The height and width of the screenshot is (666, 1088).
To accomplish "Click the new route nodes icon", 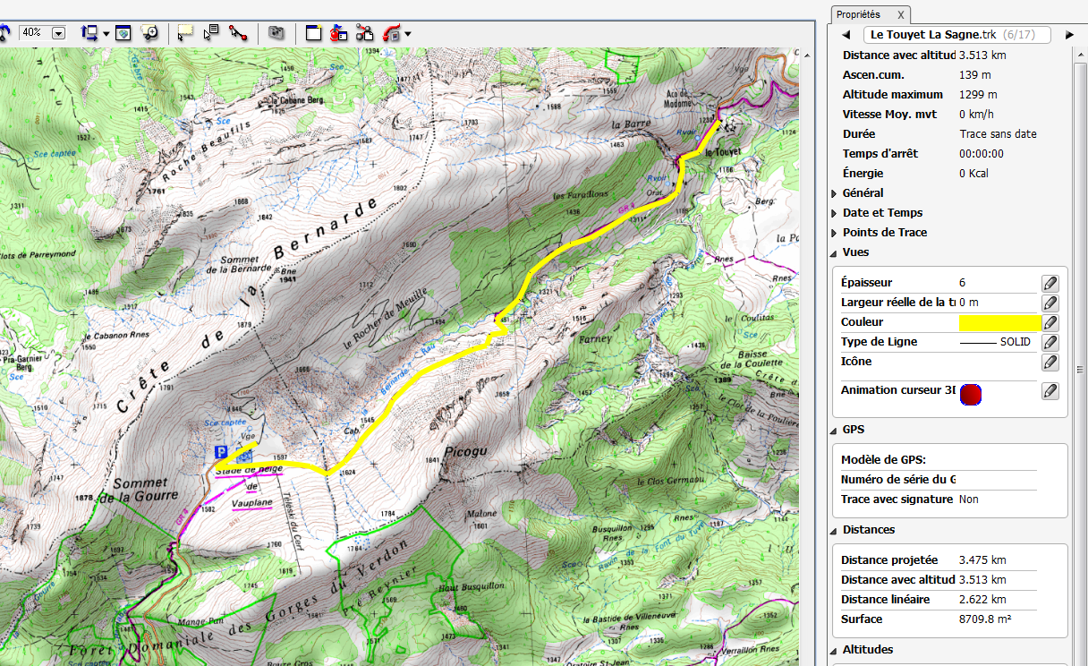I will click(x=364, y=33).
